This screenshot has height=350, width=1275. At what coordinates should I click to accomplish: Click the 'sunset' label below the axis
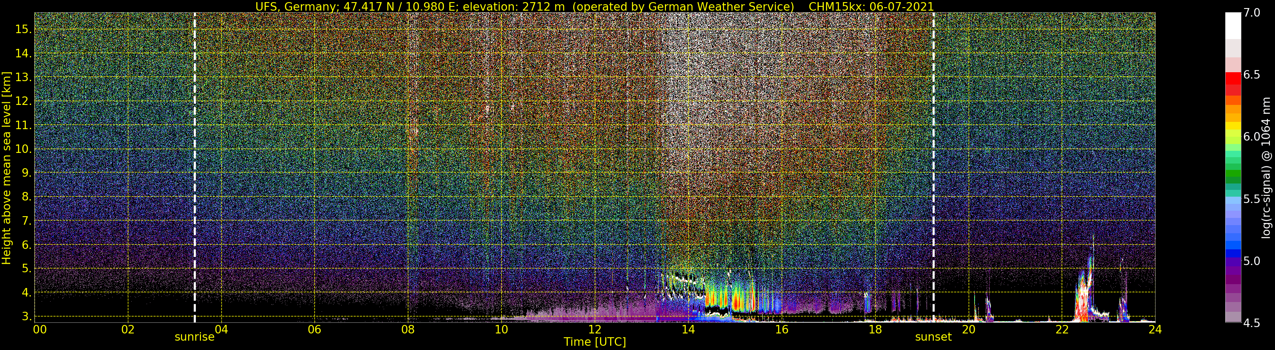pos(933,337)
